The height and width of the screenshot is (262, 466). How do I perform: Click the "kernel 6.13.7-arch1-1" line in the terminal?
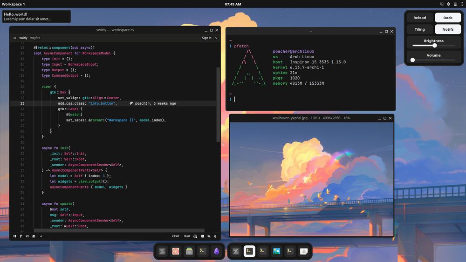[298, 67]
